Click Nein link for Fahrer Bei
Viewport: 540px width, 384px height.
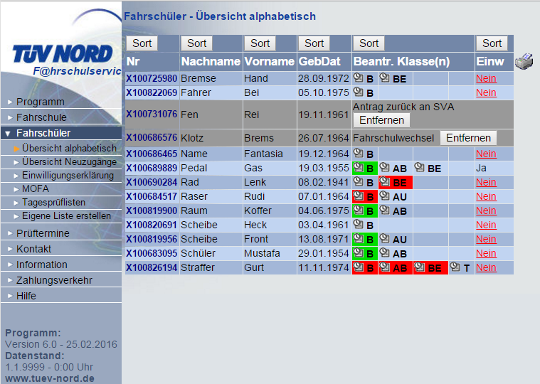pyautogui.click(x=486, y=92)
